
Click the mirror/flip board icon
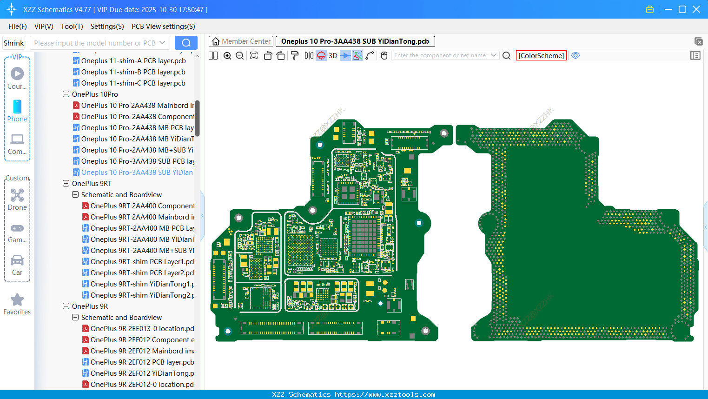pos(309,56)
